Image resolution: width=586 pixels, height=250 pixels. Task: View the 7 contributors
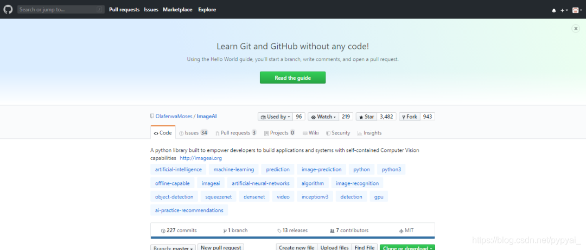click(x=349, y=230)
